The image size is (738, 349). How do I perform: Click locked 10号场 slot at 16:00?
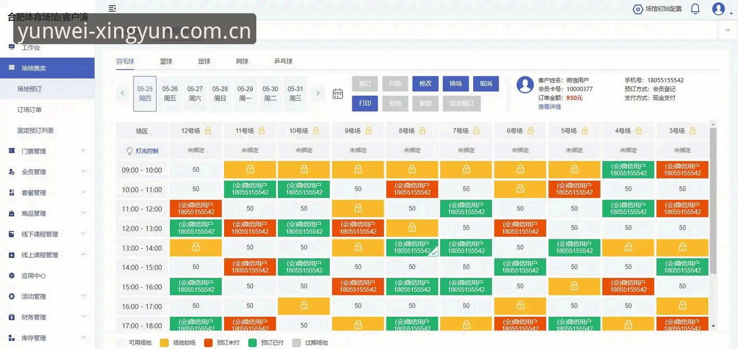(x=304, y=306)
